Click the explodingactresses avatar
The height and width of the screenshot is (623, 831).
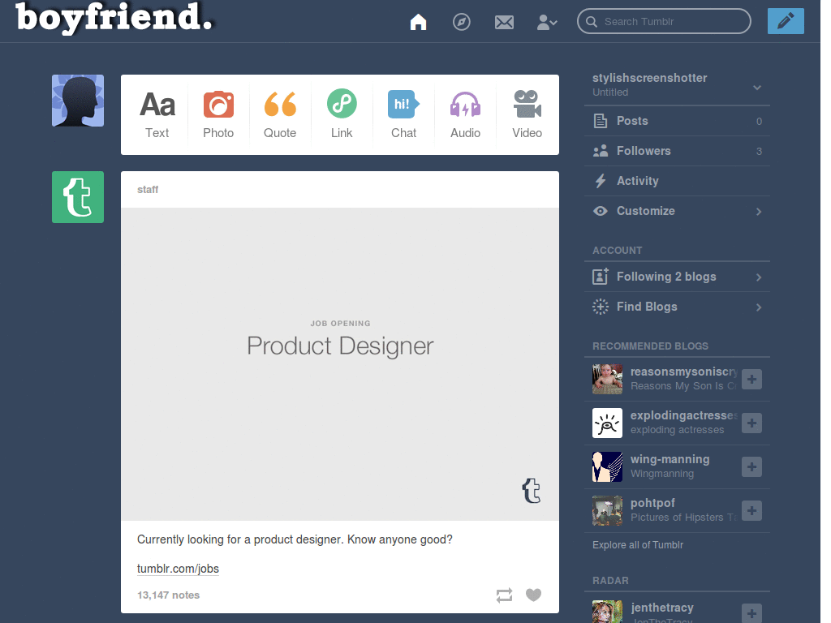(x=607, y=423)
